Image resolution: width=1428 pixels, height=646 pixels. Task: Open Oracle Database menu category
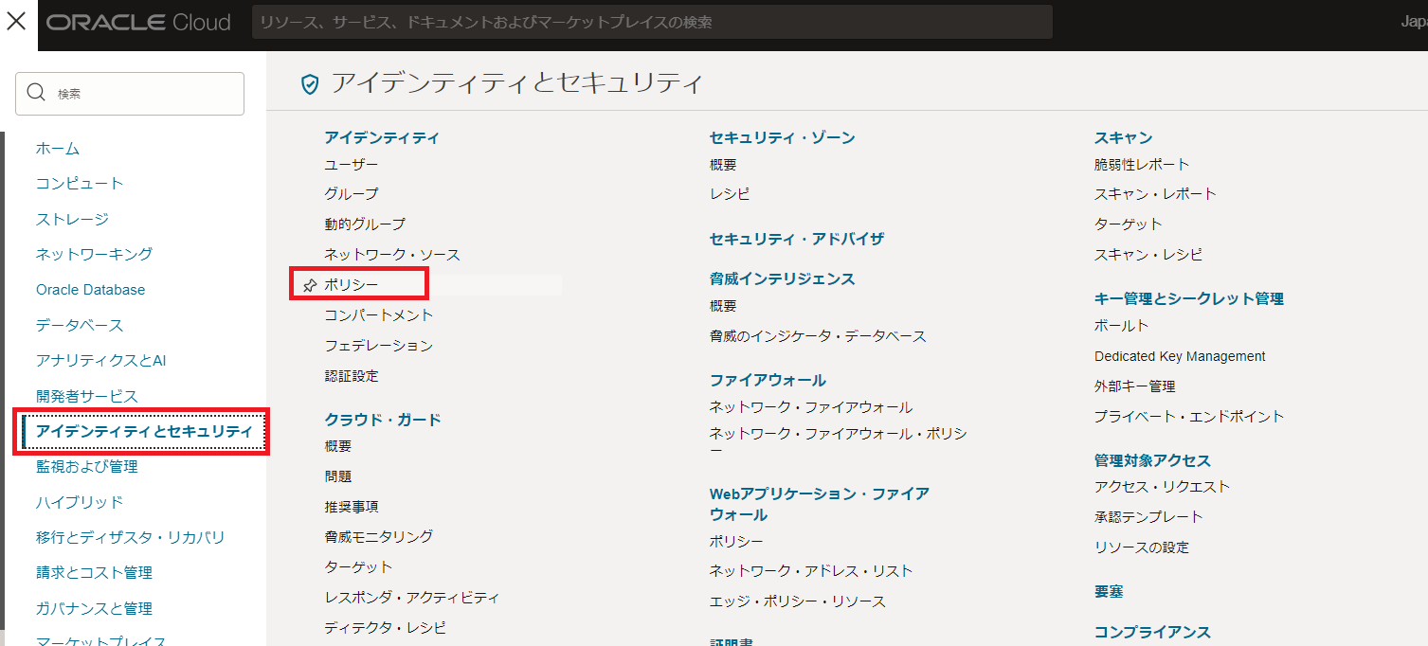point(90,290)
